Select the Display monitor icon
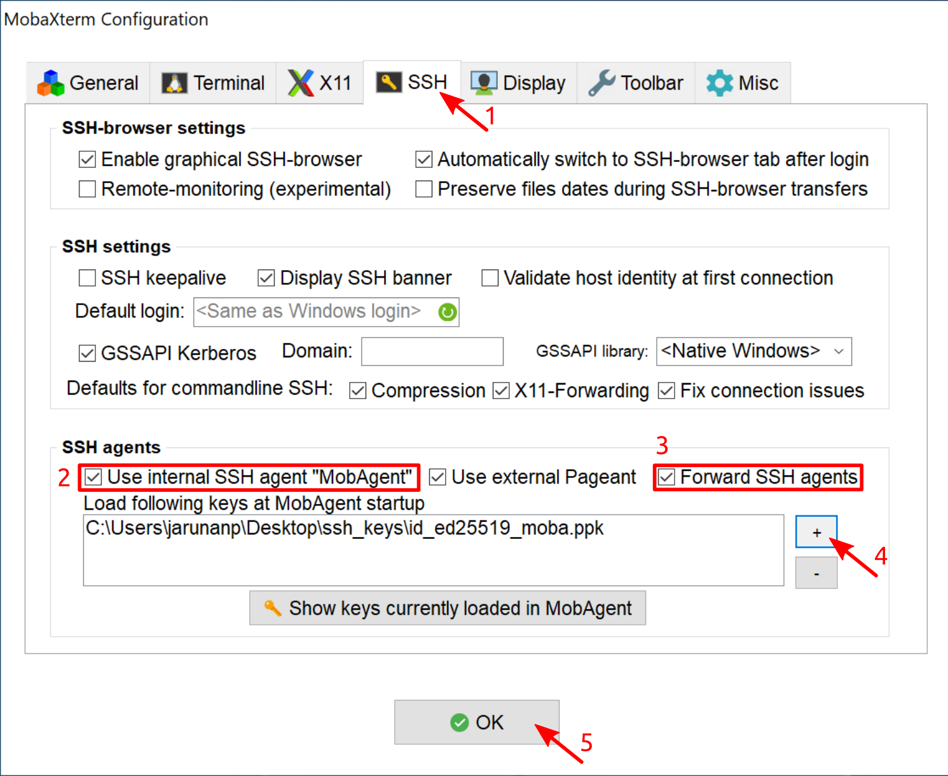 [x=483, y=81]
